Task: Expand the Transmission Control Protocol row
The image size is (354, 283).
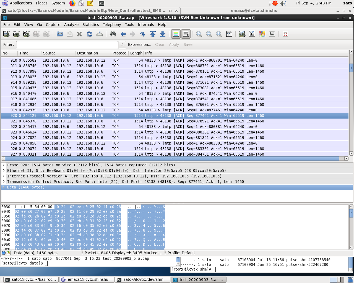Action: [x=4, y=182]
